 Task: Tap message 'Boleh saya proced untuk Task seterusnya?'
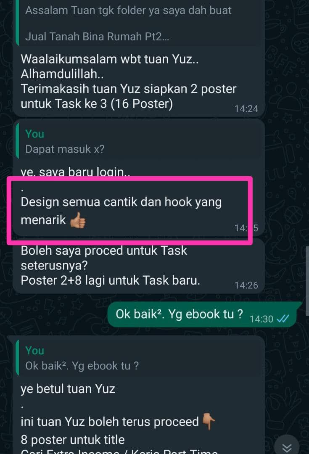pyautogui.click(x=104, y=258)
